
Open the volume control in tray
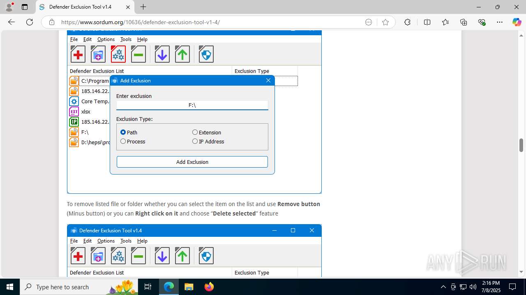click(x=473, y=287)
